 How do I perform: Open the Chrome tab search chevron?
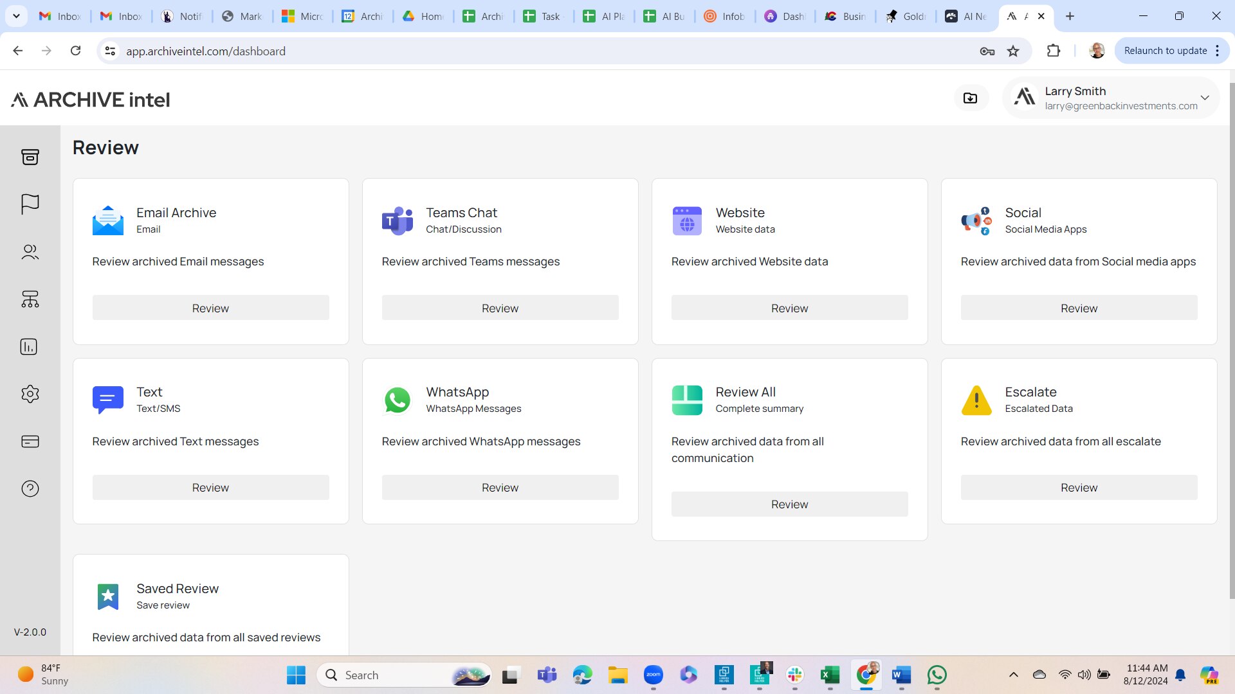click(16, 15)
